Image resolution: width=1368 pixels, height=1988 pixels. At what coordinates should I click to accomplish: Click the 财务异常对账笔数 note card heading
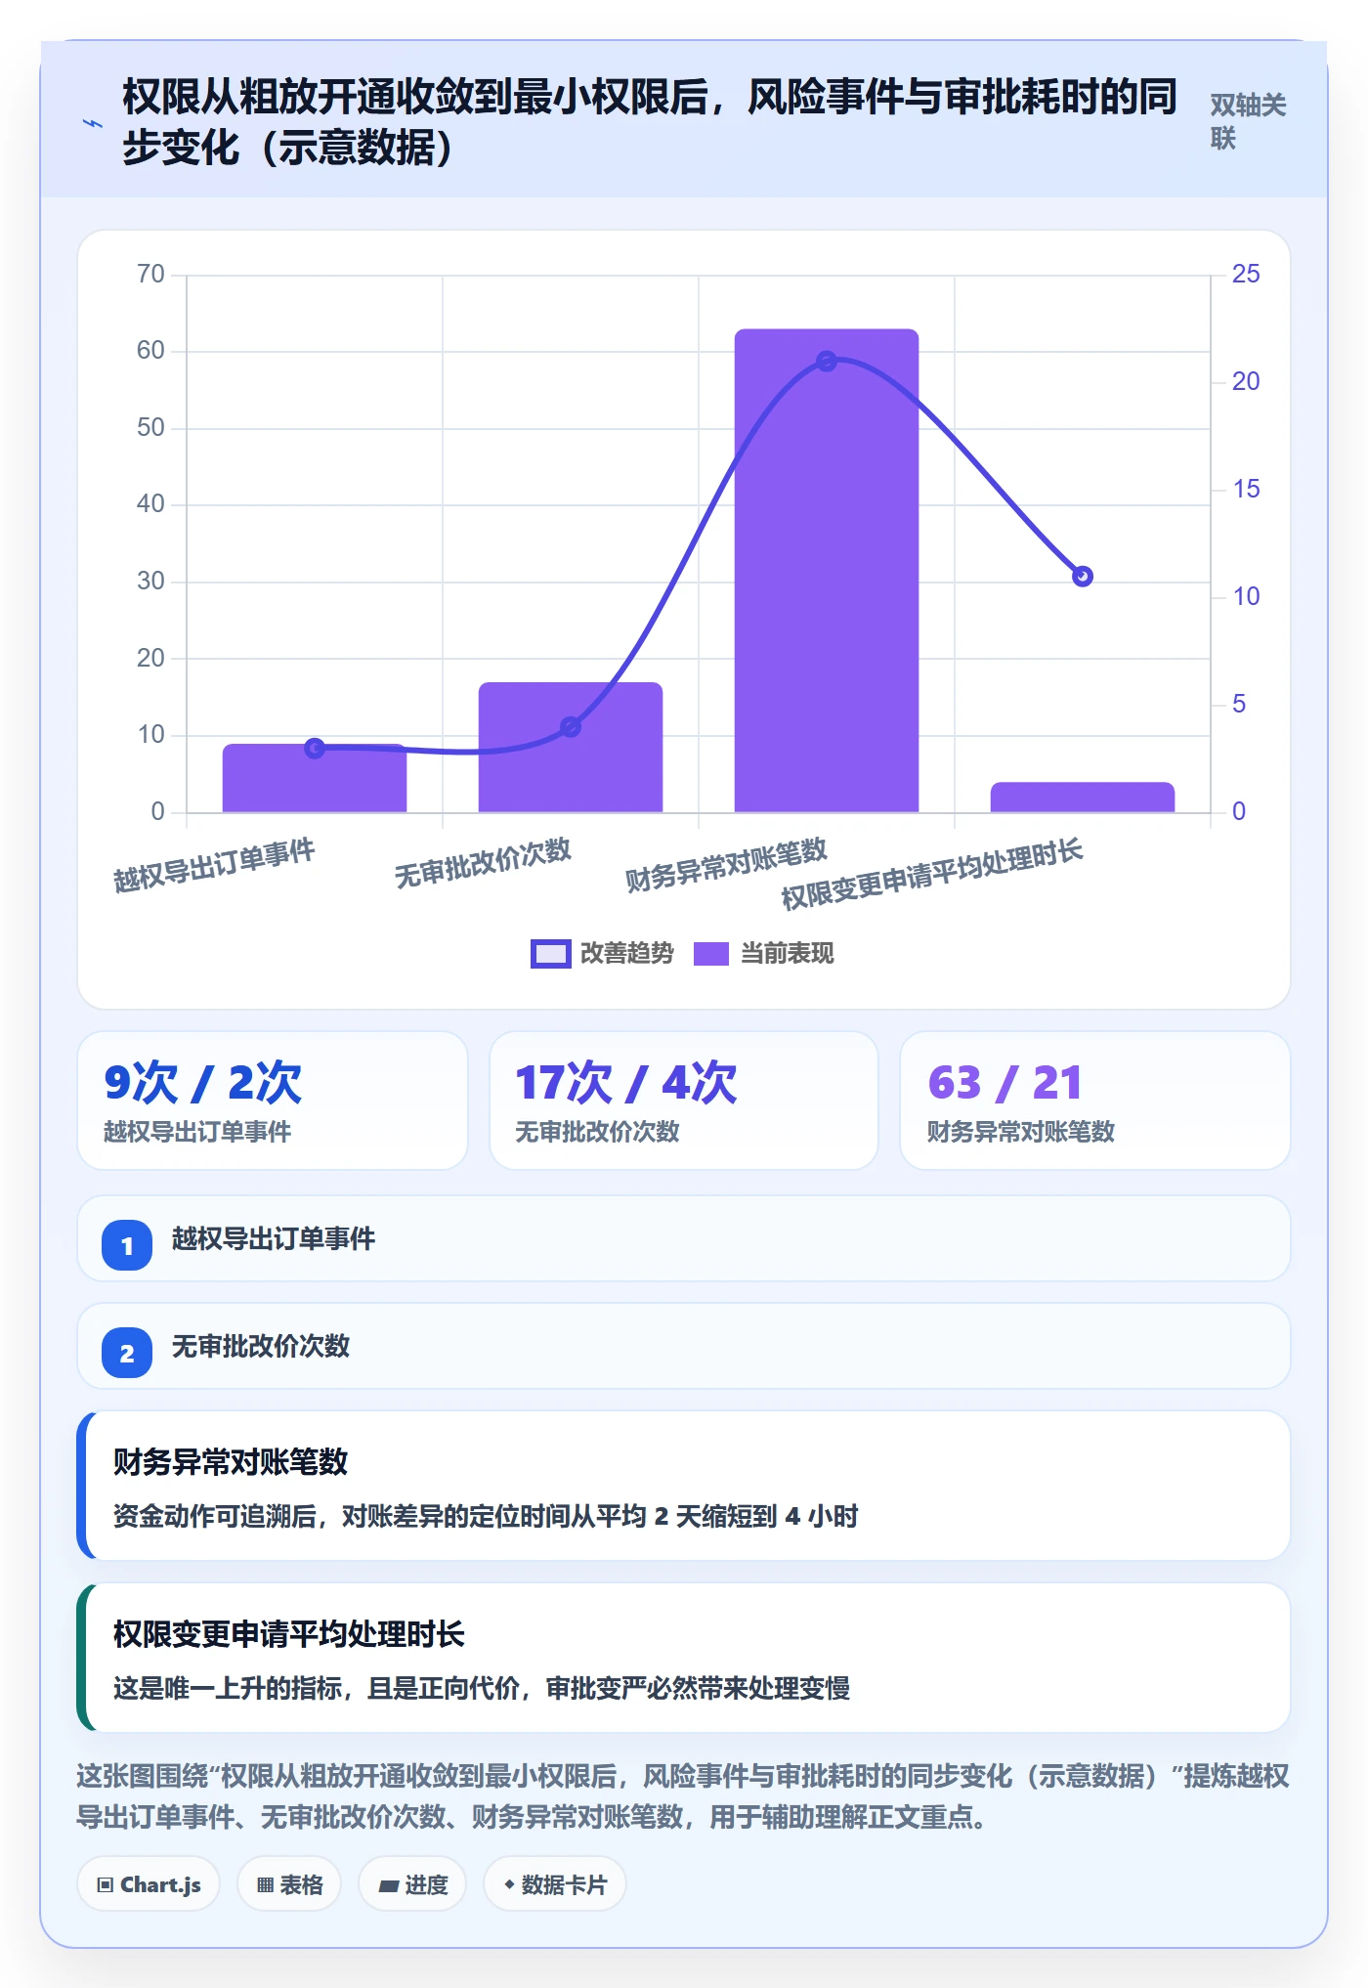[231, 1462]
